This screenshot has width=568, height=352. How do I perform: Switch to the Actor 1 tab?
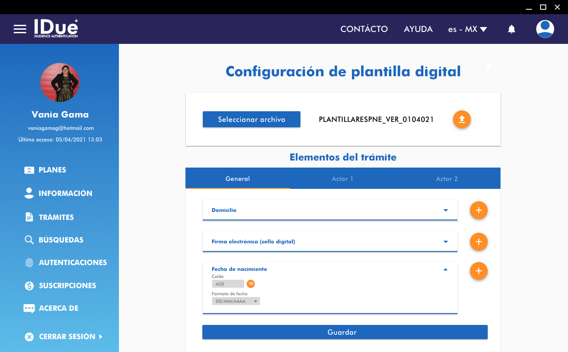[x=342, y=179]
